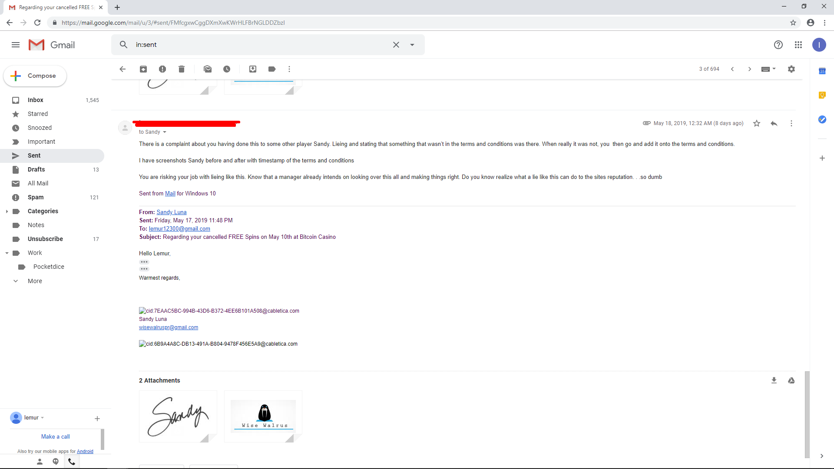
Task: Click the search magnifier icon
Action: click(x=123, y=45)
